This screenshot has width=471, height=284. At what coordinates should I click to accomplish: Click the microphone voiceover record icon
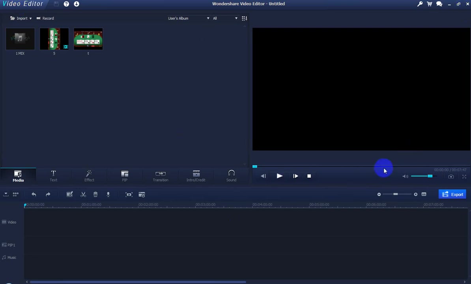point(108,194)
